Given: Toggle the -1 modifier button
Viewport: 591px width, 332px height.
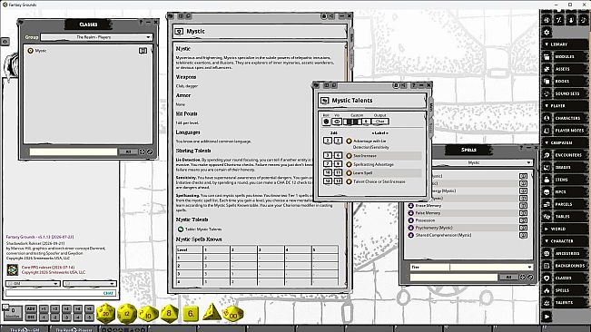Looking at the screenshot, I should click(x=44, y=317).
